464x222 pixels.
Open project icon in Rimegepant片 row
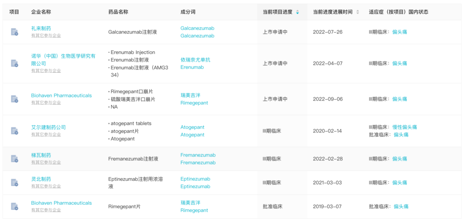click(15, 206)
